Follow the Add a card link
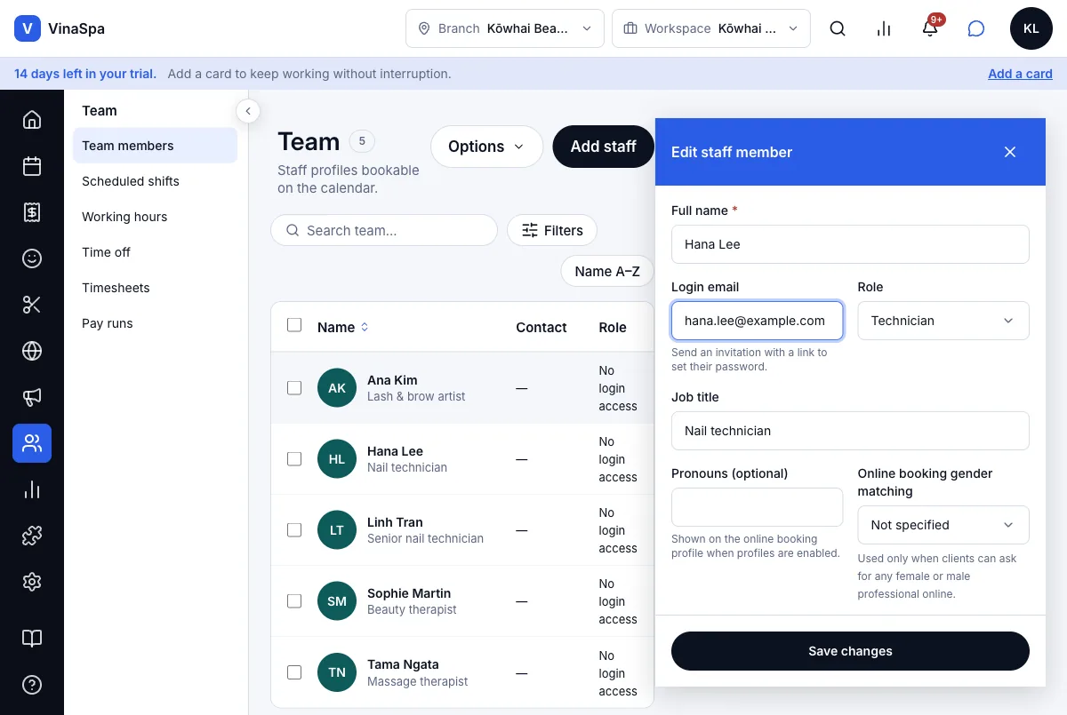1067x715 pixels. [1020, 74]
